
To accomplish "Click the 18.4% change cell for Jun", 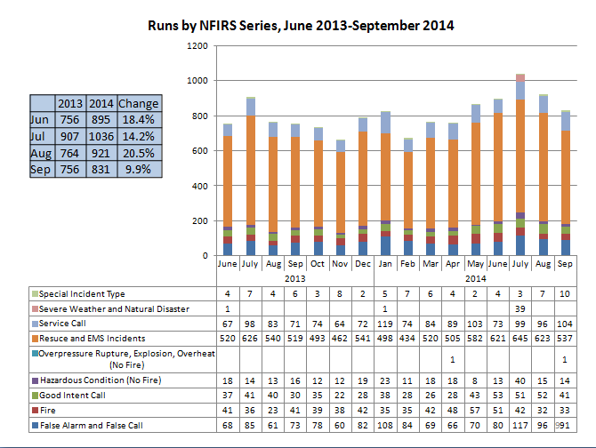I will point(139,120).
